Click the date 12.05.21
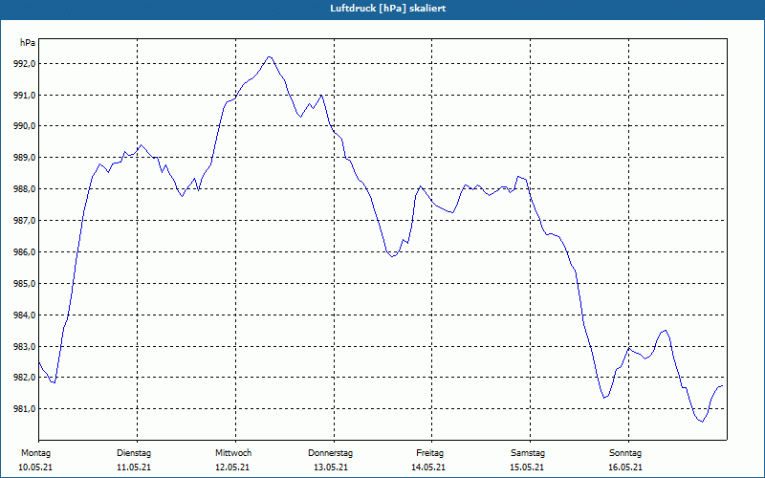The width and height of the screenshot is (765, 478). [232, 467]
